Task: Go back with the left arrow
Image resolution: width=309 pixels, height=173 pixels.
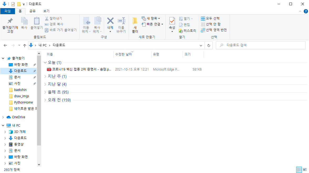Action: click(5, 45)
